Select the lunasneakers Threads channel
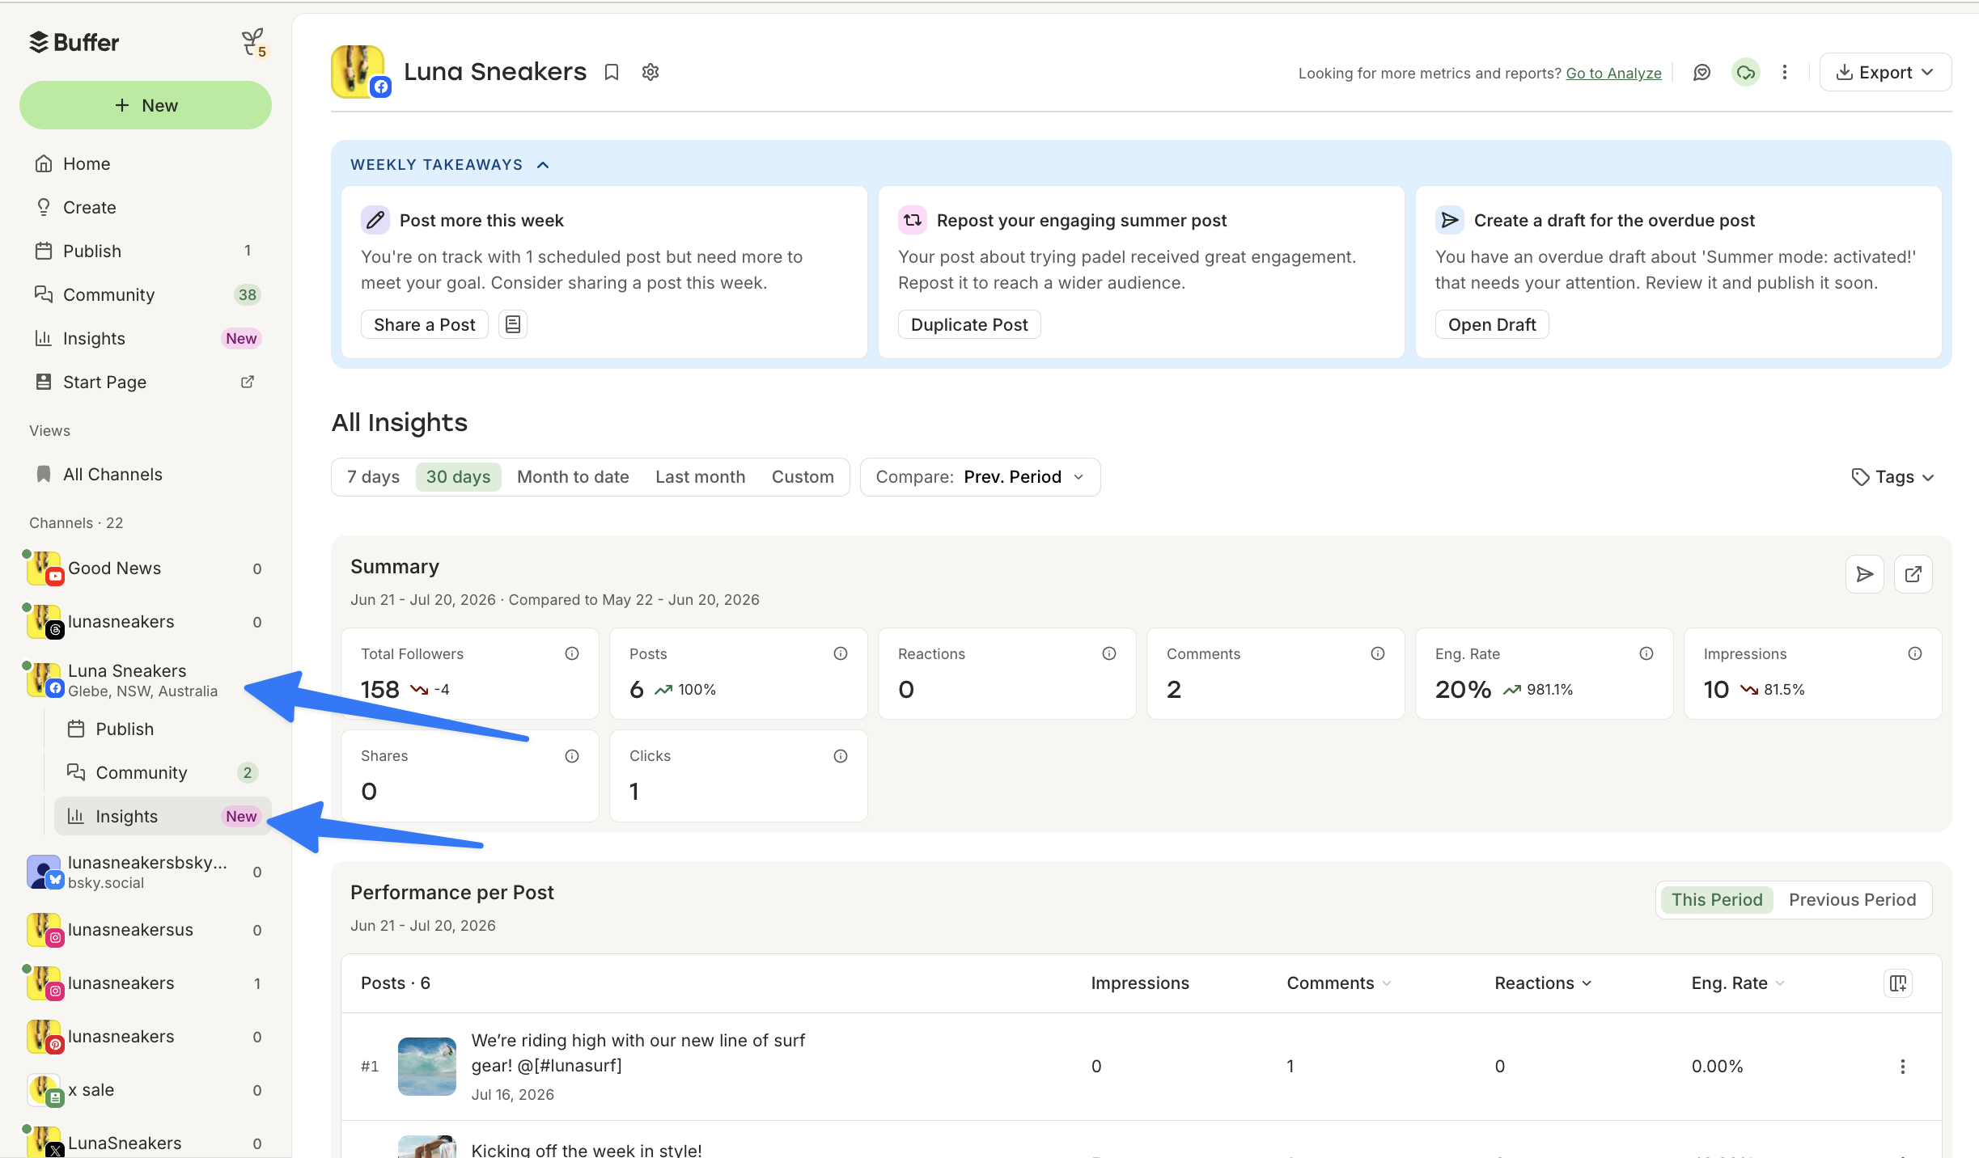Image resolution: width=1979 pixels, height=1158 pixels. pos(146,622)
